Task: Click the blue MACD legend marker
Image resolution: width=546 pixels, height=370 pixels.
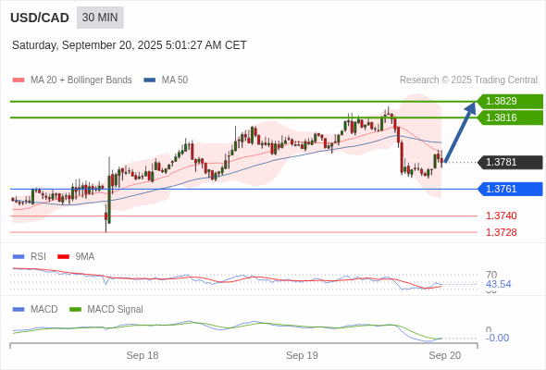Action: click(19, 310)
